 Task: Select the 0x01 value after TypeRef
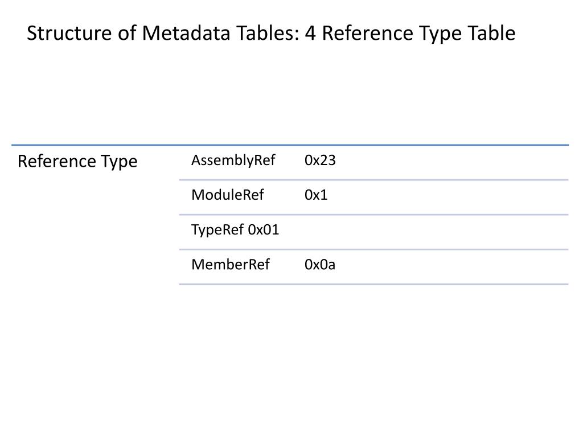coord(263,230)
